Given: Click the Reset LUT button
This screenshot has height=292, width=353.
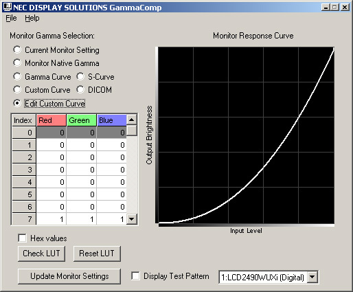Looking at the screenshot, I should (x=97, y=254).
